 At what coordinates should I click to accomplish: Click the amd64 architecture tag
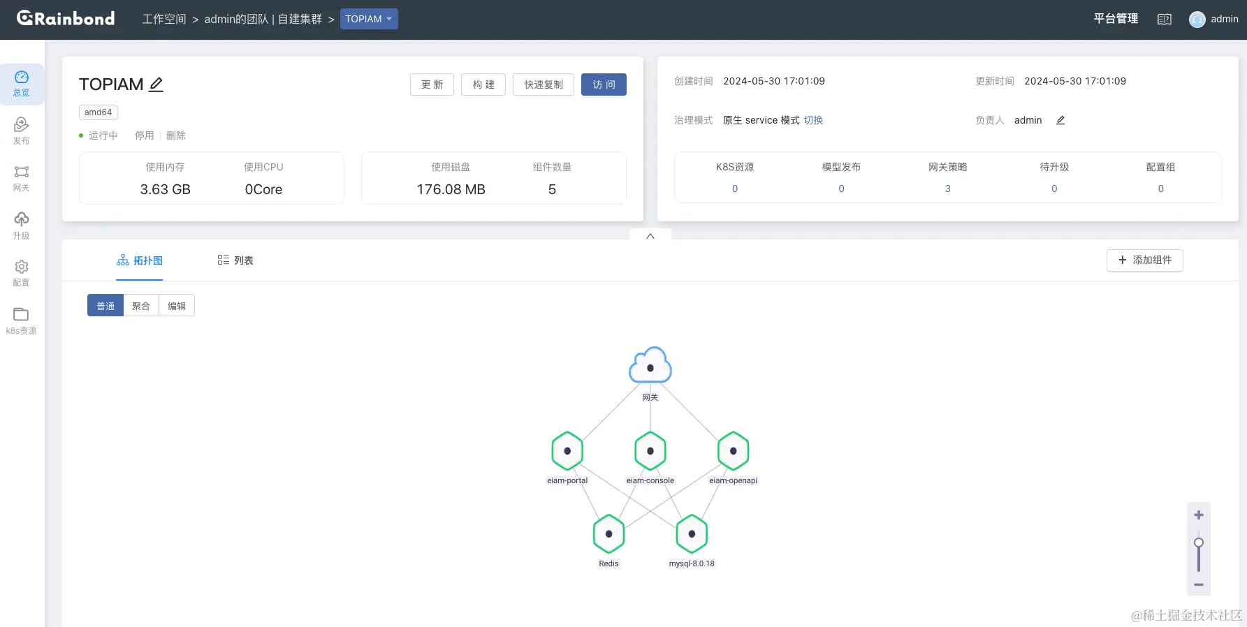pos(99,112)
